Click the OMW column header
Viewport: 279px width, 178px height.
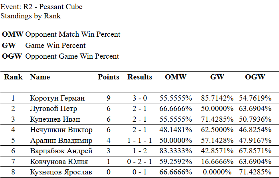[176, 77]
